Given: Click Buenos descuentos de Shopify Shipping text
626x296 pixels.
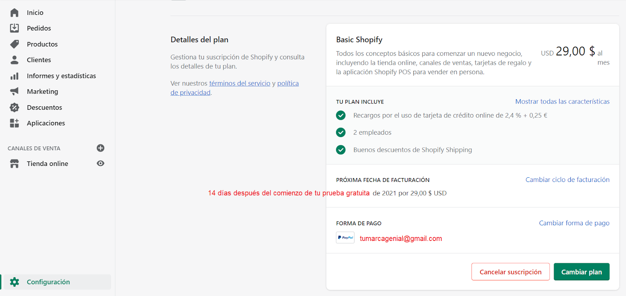Looking at the screenshot, I should click(x=412, y=150).
